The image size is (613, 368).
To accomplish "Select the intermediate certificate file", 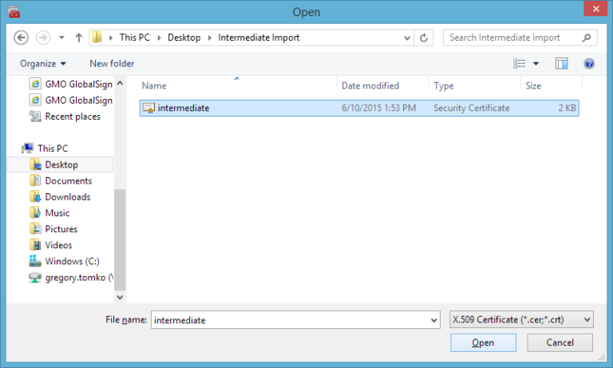I will (184, 108).
